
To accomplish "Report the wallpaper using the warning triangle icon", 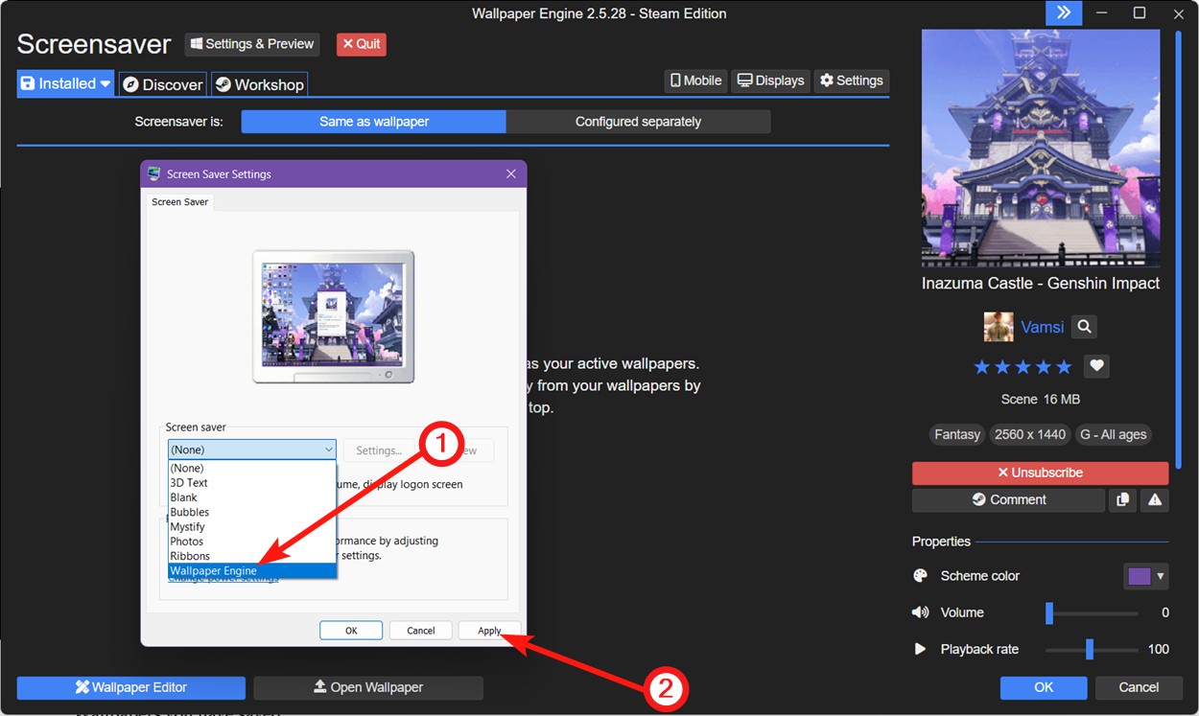I will [x=1154, y=499].
